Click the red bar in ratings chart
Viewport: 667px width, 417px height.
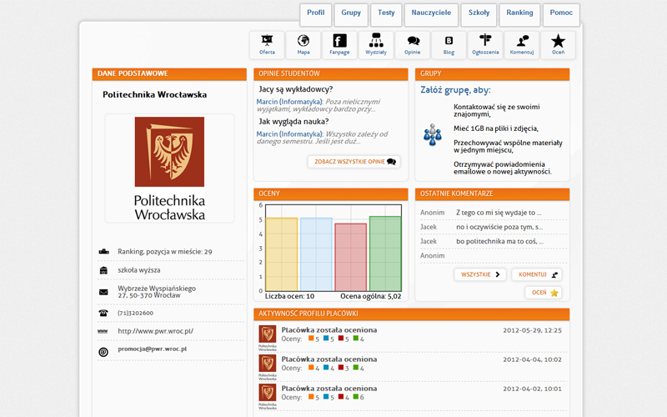point(351,257)
